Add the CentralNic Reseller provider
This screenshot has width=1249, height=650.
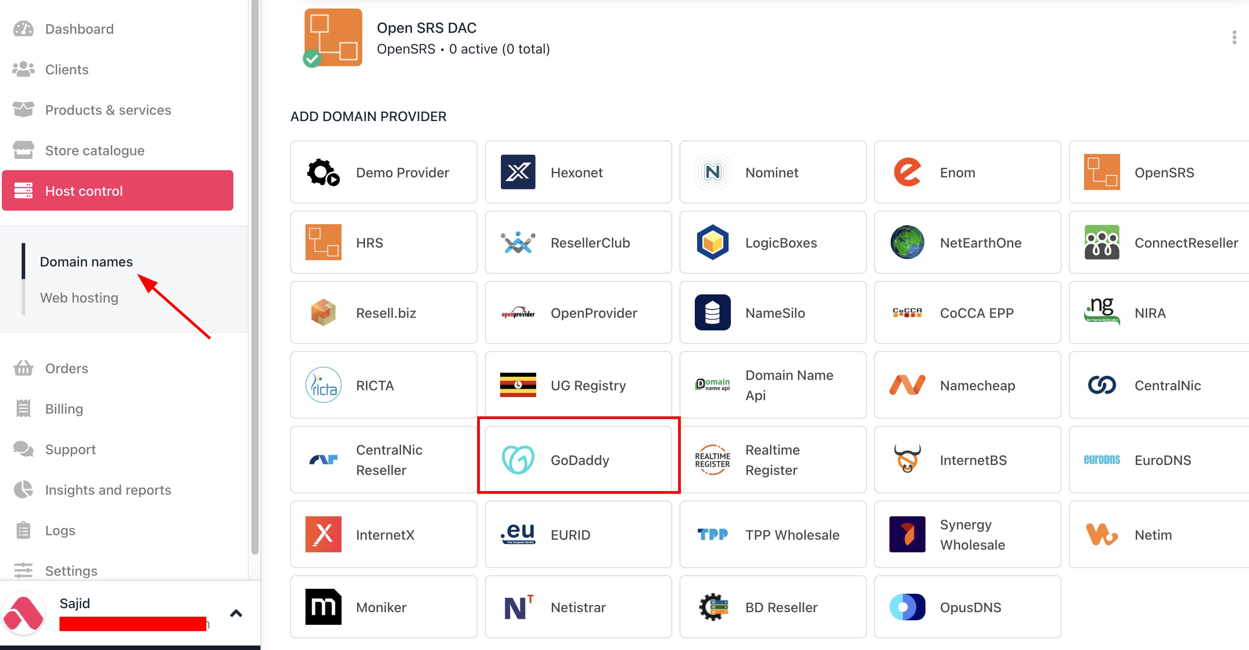tap(383, 460)
